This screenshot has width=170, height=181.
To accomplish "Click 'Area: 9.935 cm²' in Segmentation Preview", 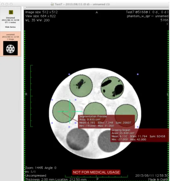I will 90,120.
